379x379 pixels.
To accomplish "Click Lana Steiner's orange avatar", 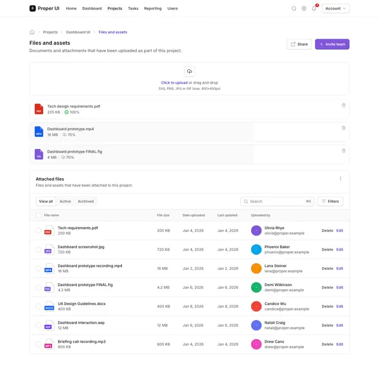I will [256, 268].
